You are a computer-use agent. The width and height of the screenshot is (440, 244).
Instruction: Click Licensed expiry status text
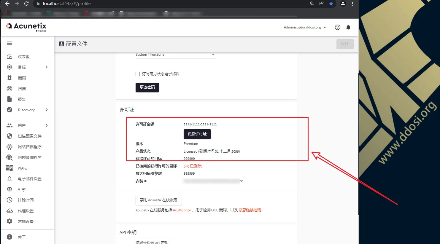[212, 151]
